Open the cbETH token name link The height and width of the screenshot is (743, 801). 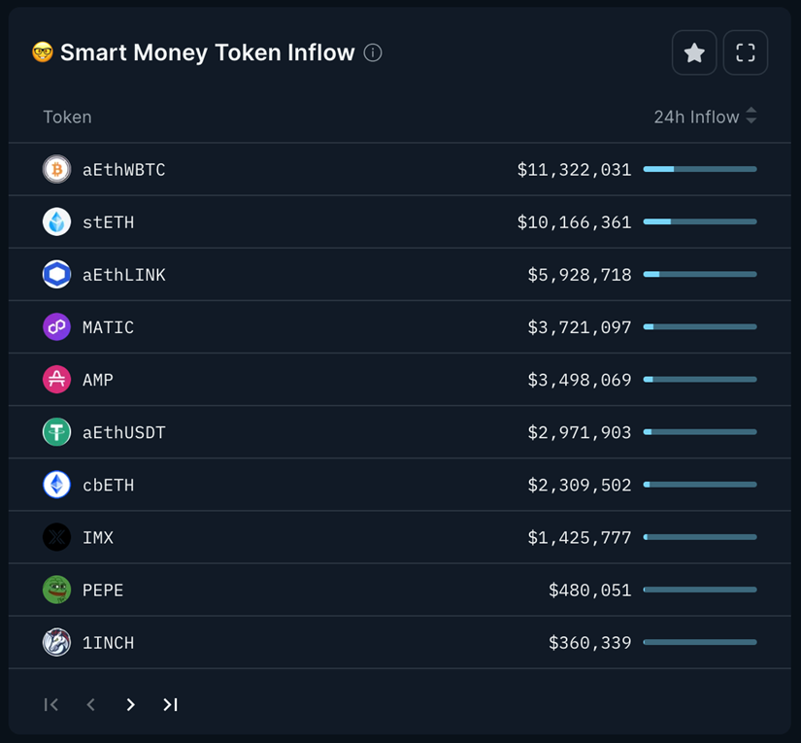tap(108, 485)
